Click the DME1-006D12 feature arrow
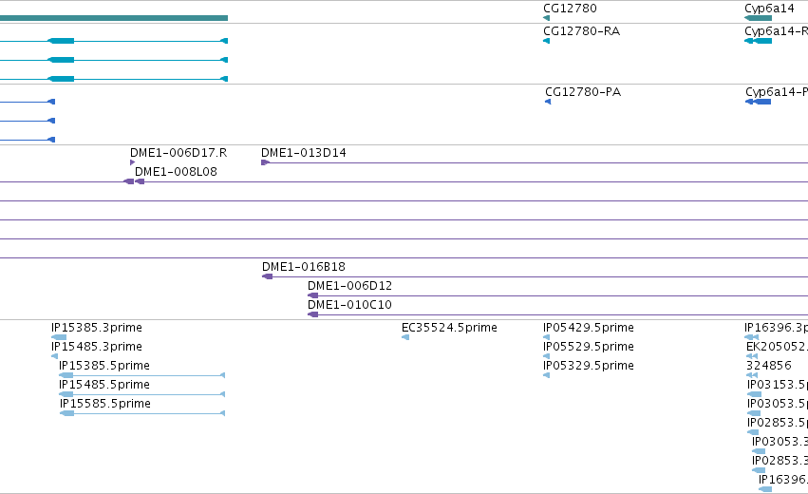808x494 pixels. click(x=312, y=295)
